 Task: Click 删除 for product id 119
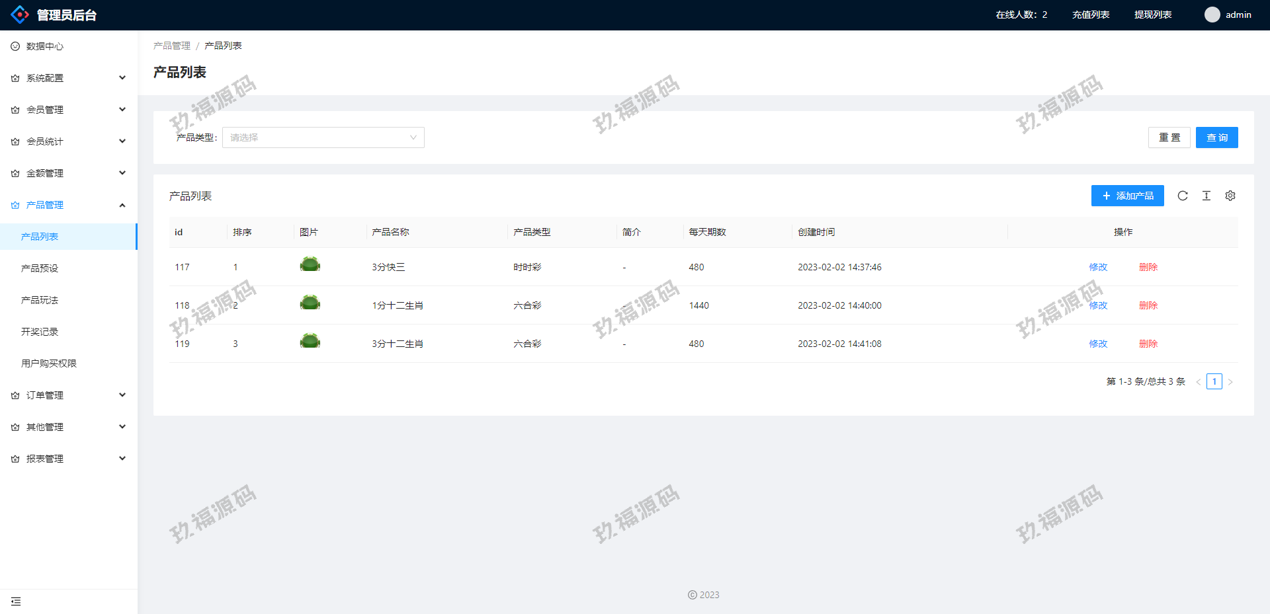point(1148,344)
